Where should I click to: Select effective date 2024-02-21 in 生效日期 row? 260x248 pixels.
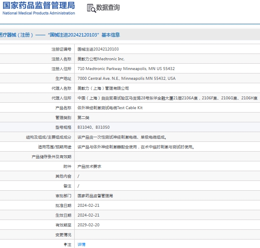point(88,215)
